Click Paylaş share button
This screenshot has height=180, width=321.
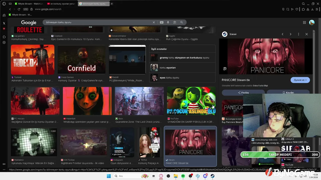pos(243,92)
